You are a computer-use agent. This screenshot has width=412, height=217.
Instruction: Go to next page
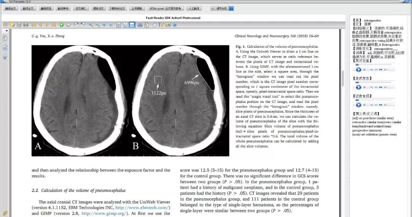(x=47, y=25)
